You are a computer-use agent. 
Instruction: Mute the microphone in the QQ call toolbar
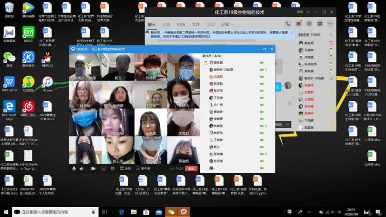click(74, 168)
